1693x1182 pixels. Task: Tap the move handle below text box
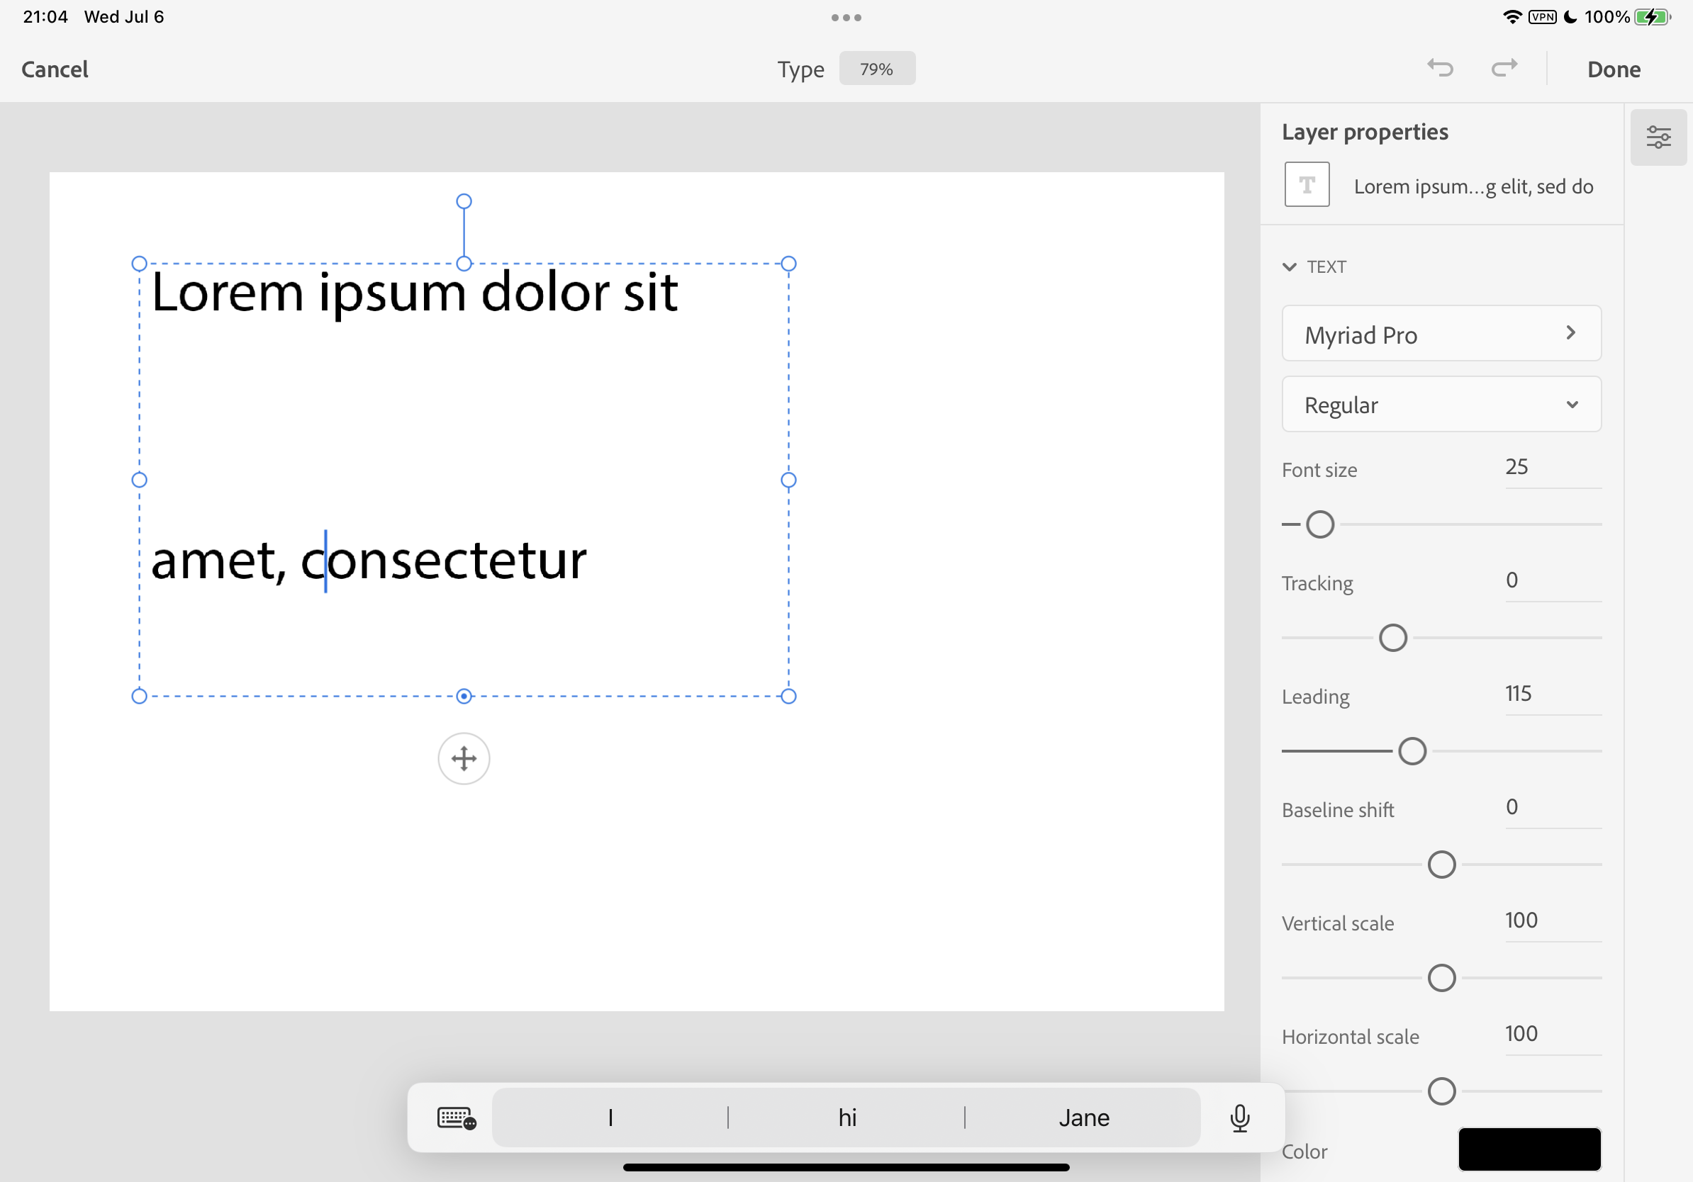(464, 758)
